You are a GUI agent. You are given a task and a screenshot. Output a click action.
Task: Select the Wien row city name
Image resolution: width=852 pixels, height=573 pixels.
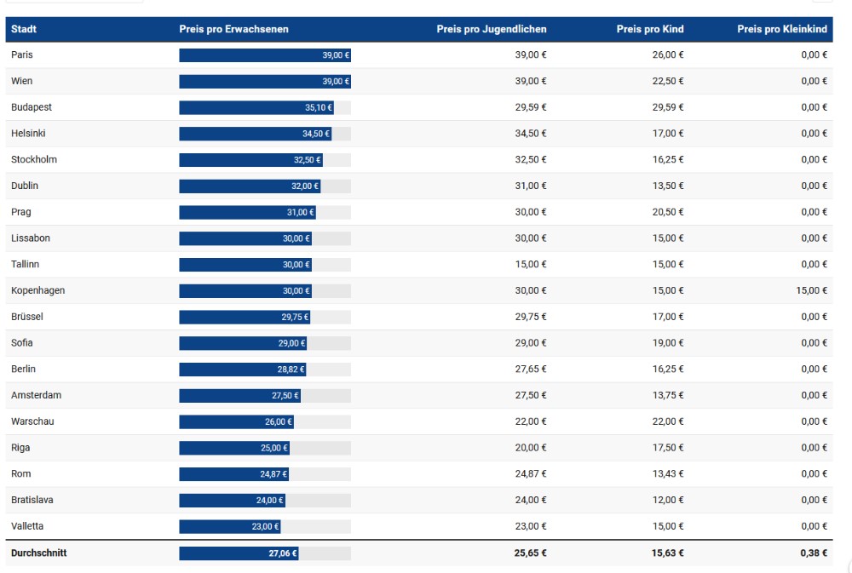pyautogui.click(x=21, y=81)
